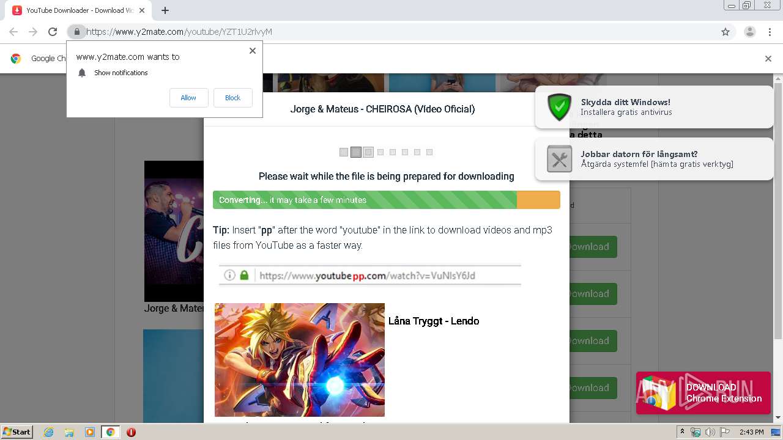Click the video title 'Jorge & Mateus - CHEIROSA'

[x=382, y=109]
